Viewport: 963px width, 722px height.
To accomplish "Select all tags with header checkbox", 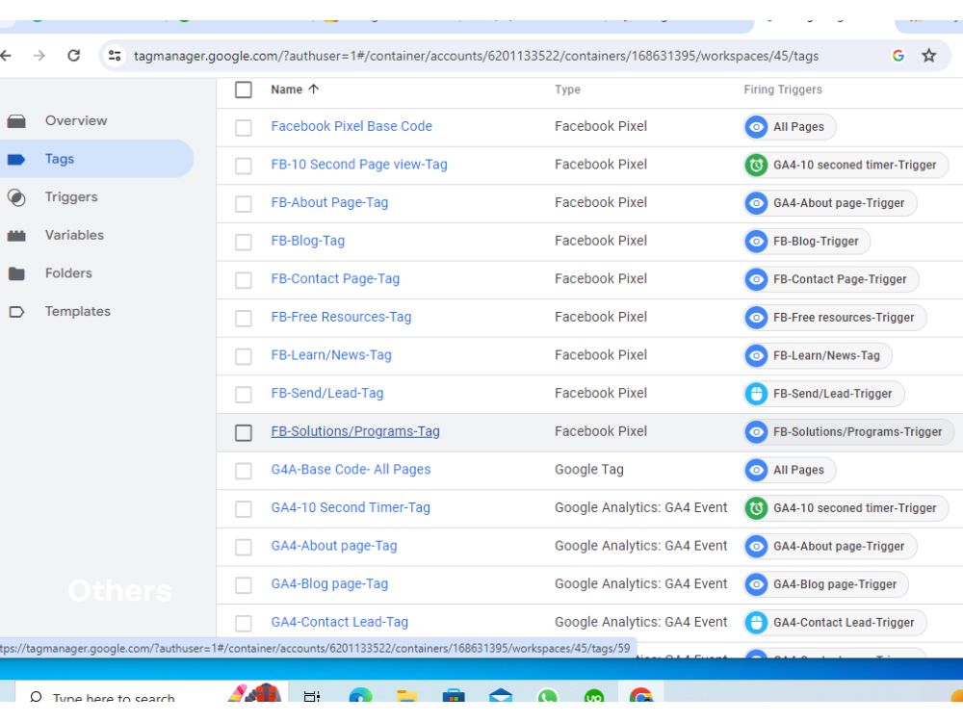I will (x=244, y=90).
